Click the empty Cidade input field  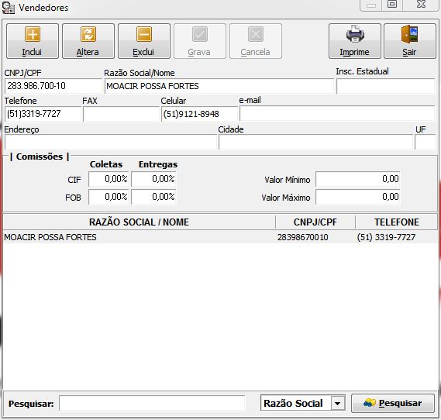[316, 142]
